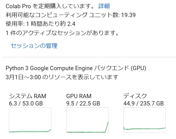Click the システム RAM heading label

coord(27,96)
